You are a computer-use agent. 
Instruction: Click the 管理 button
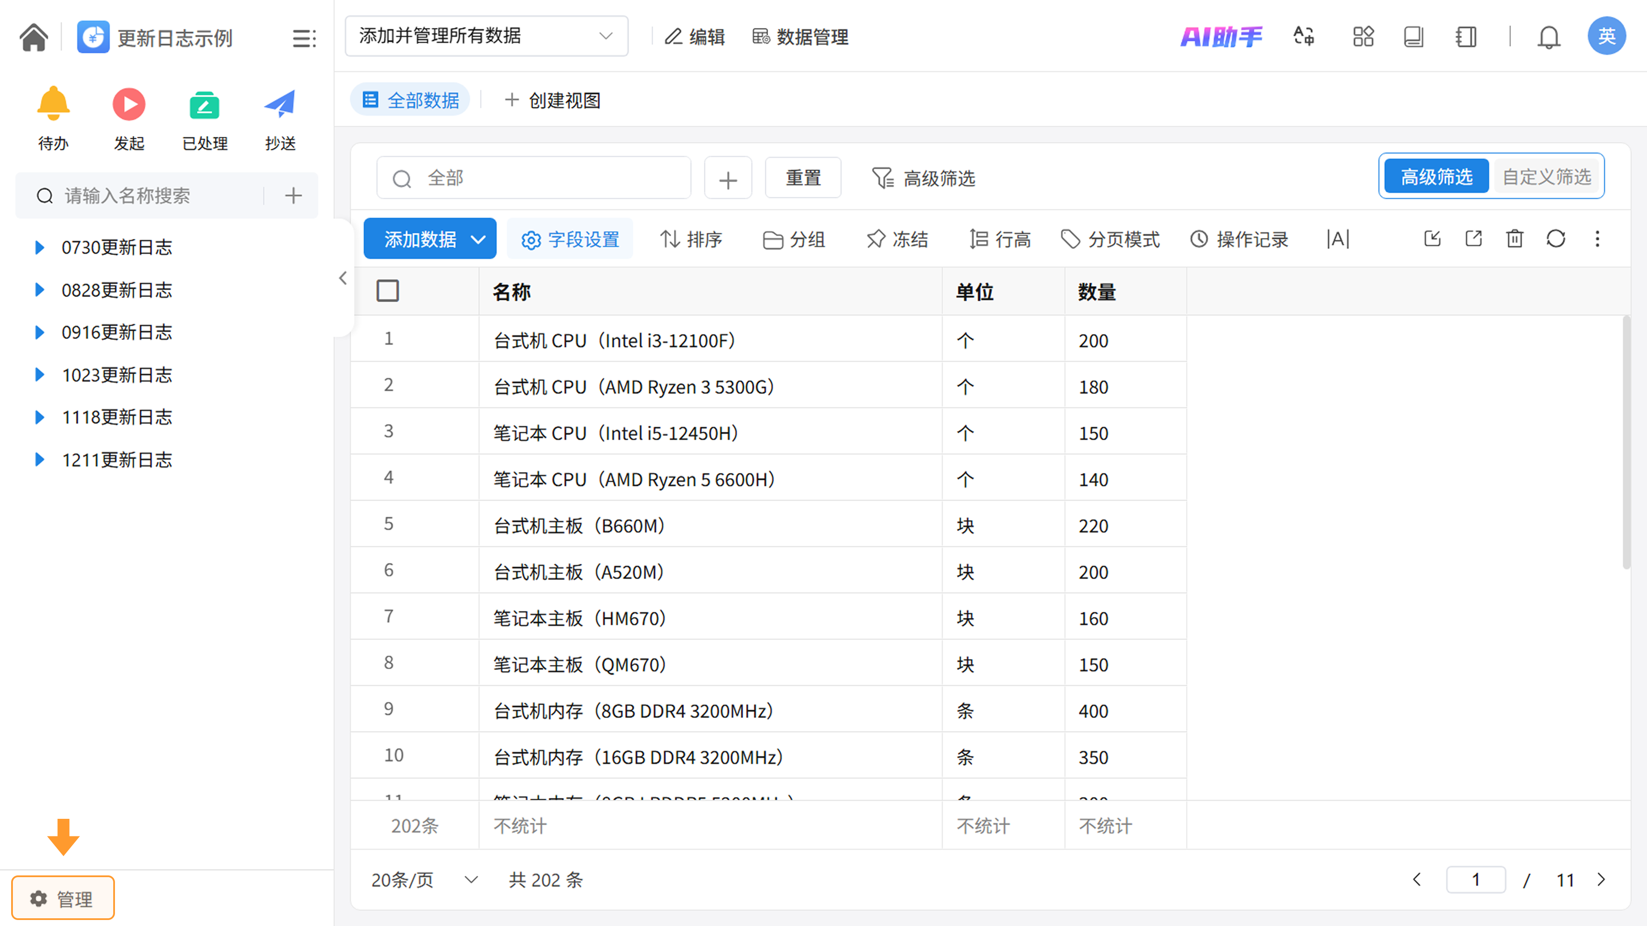pyautogui.click(x=63, y=898)
